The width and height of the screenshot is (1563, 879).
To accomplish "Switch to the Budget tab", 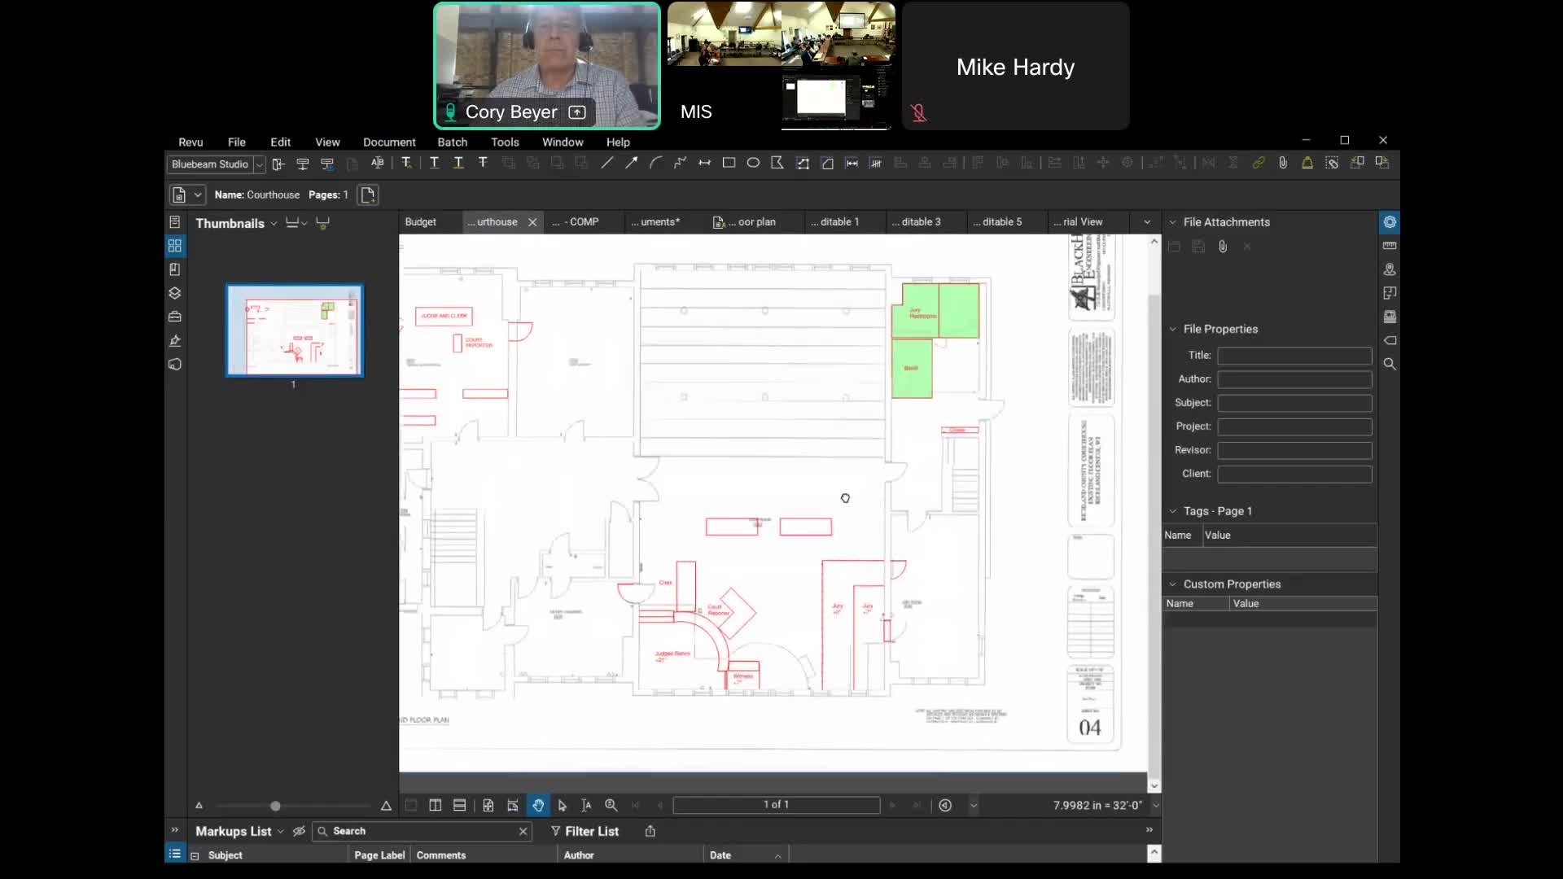I will click(x=421, y=222).
